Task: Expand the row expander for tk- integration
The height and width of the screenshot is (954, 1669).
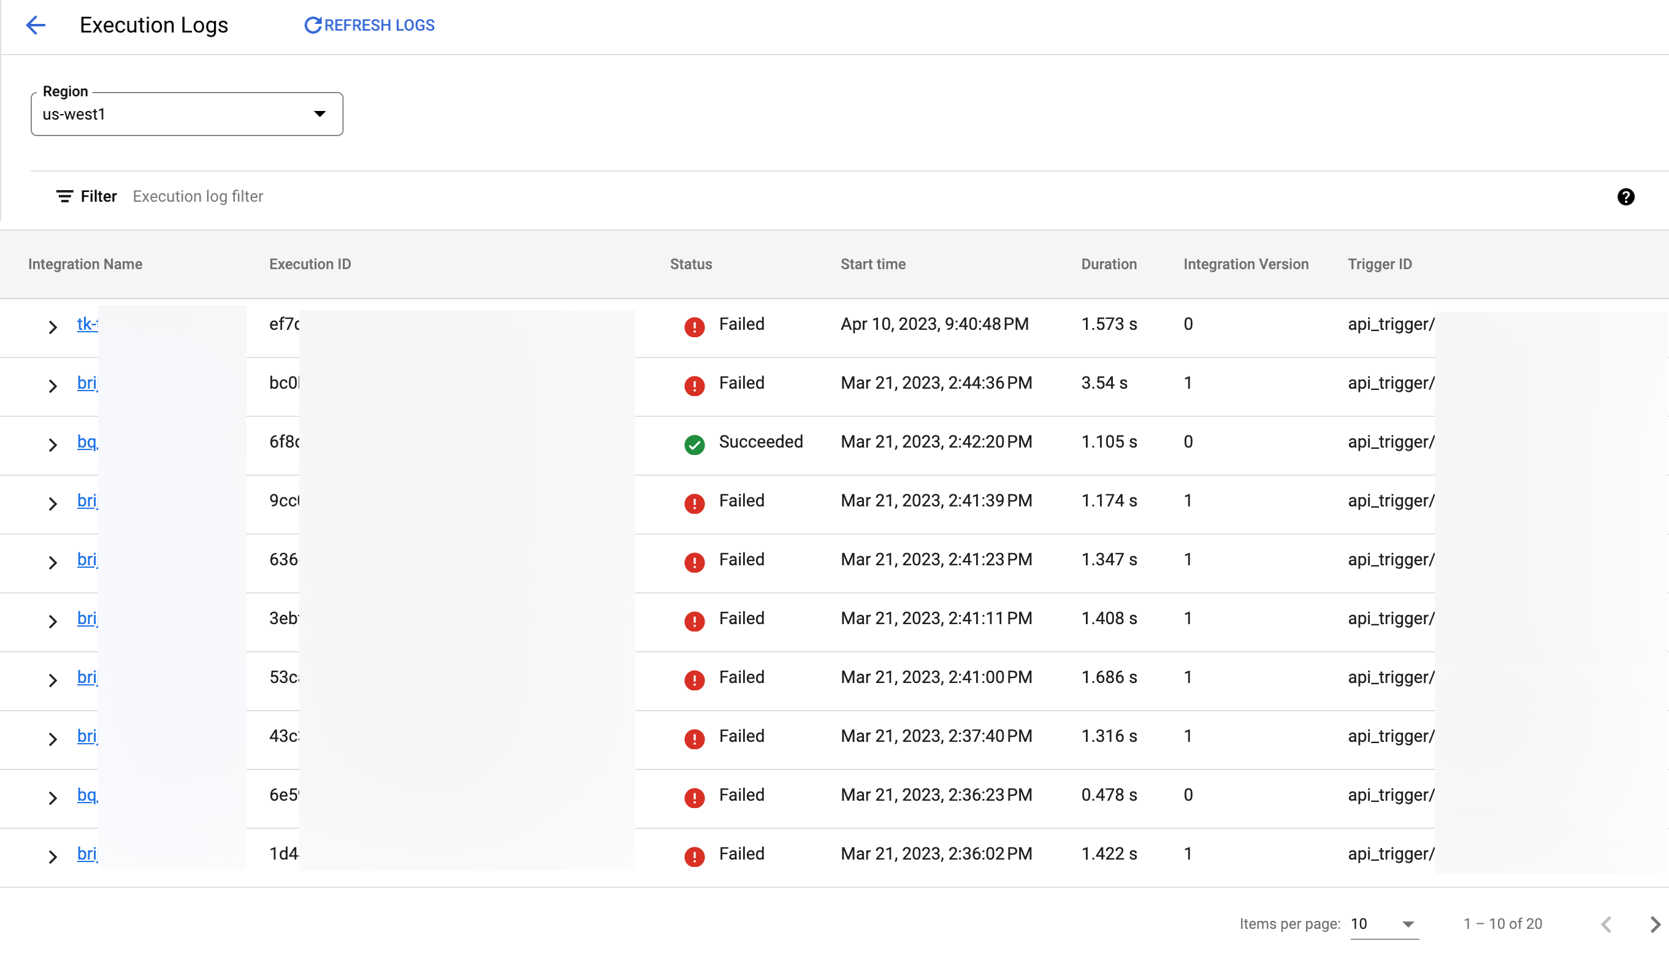Action: tap(53, 324)
